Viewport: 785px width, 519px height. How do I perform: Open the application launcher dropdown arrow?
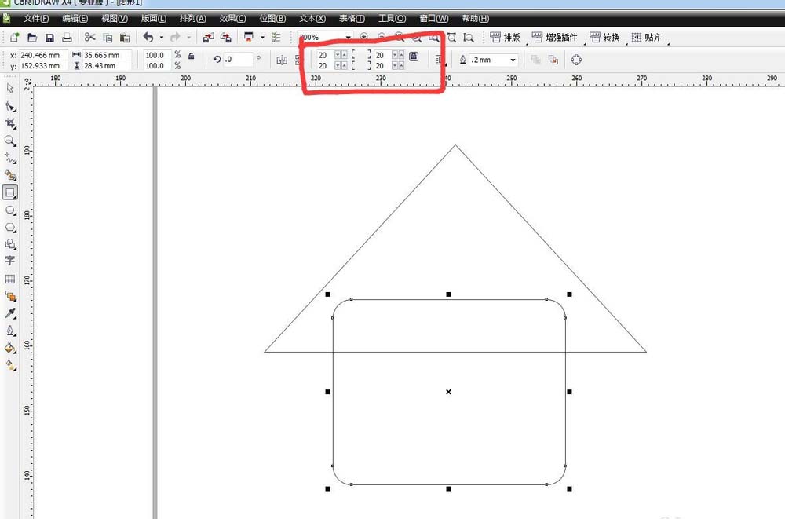262,38
